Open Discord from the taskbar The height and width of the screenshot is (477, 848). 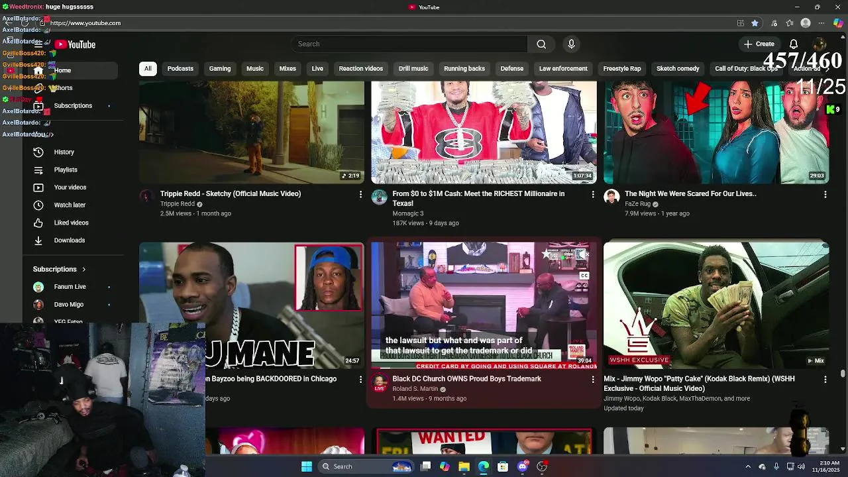pos(523,466)
